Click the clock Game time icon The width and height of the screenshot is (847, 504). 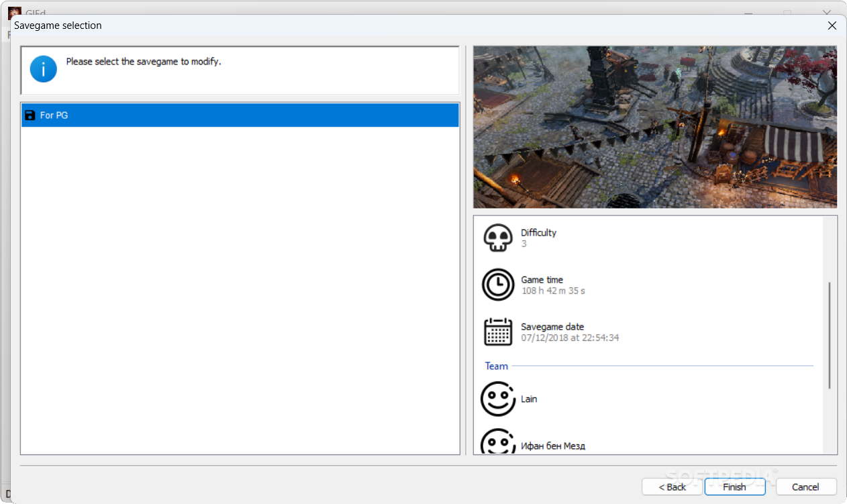(x=498, y=285)
